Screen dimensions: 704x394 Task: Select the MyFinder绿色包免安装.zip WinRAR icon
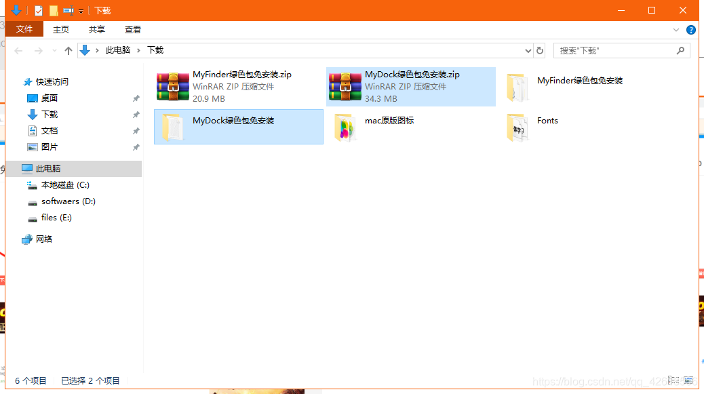click(x=173, y=87)
